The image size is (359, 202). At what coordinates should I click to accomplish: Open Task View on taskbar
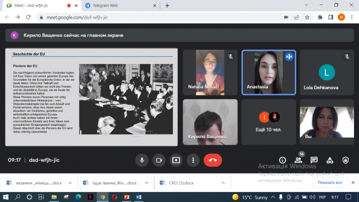[x=41, y=197]
